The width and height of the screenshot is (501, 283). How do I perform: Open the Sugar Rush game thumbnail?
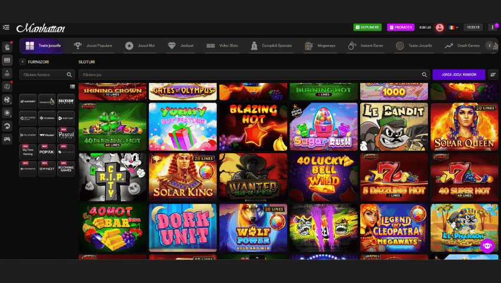(324, 127)
